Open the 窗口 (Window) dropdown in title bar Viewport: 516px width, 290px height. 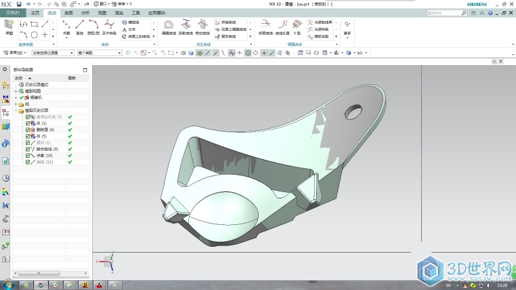tap(102, 4)
